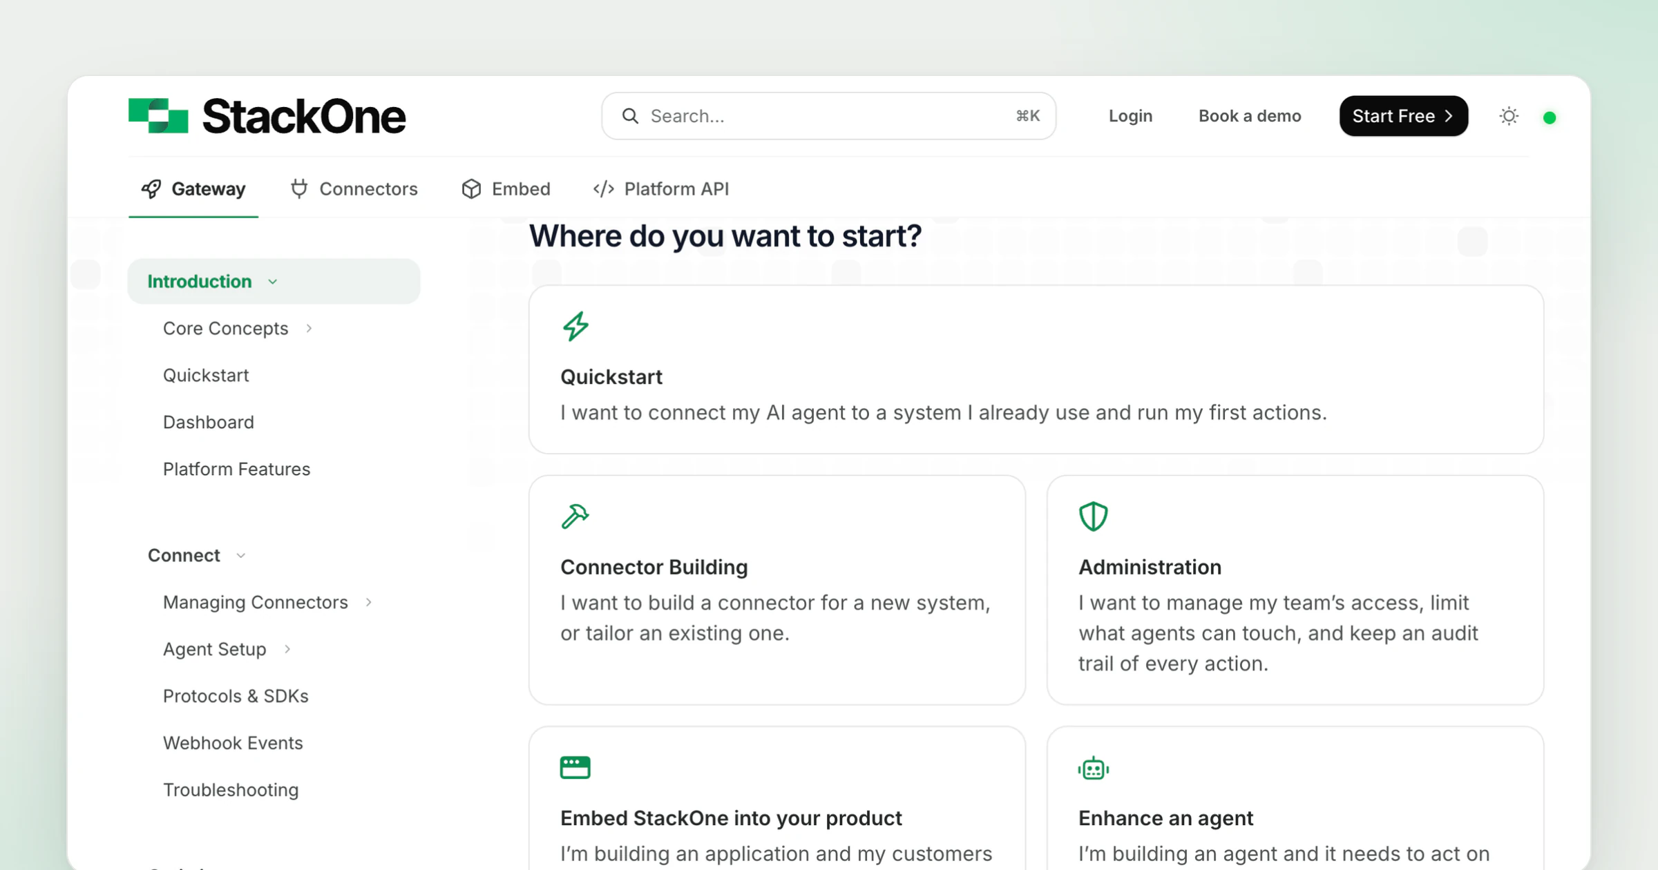1658x870 pixels.
Task: Switch to the Connectors tab
Action: point(354,188)
